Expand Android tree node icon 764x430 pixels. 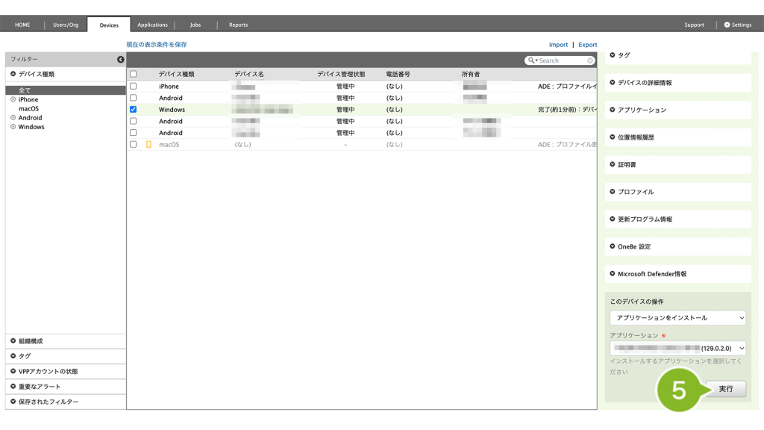pyautogui.click(x=13, y=118)
